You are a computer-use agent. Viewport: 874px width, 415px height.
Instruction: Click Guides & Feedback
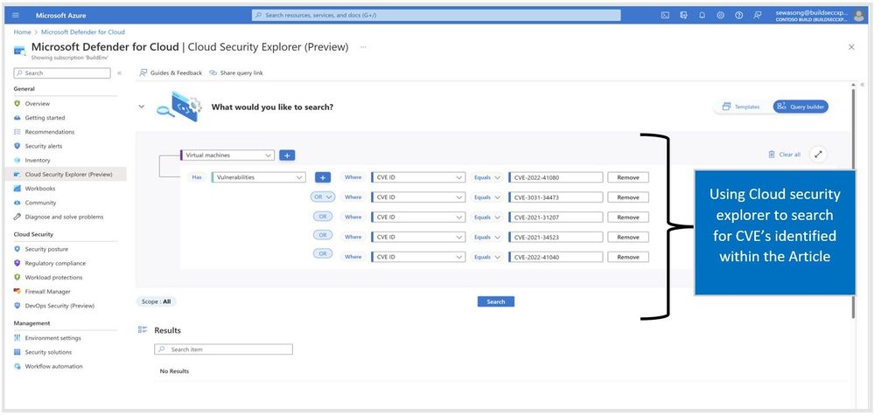click(171, 73)
